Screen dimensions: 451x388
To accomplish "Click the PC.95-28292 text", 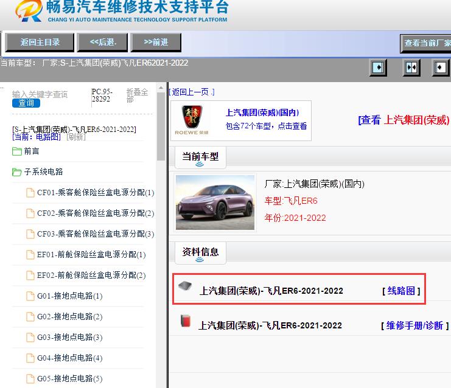I will tap(102, 95).
